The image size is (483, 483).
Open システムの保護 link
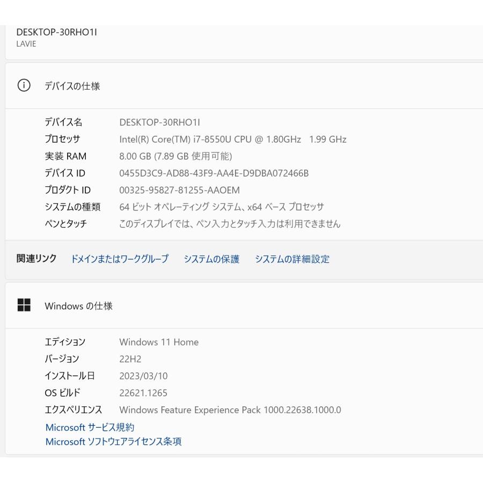pyautogui.click(x=211, y=259)
